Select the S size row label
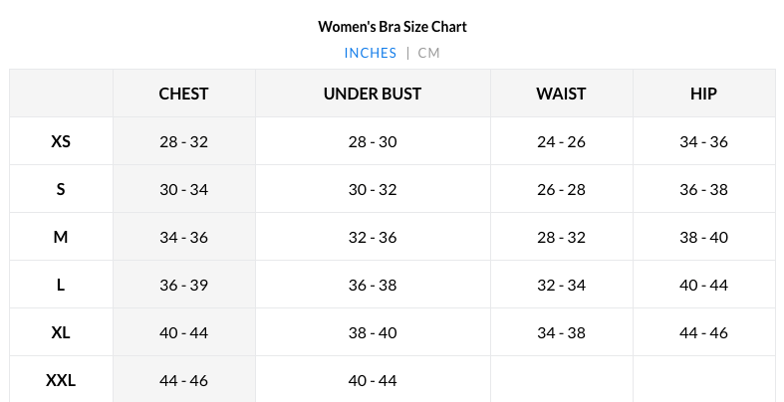Screen dimensions: 784x402 click(61, 189)
